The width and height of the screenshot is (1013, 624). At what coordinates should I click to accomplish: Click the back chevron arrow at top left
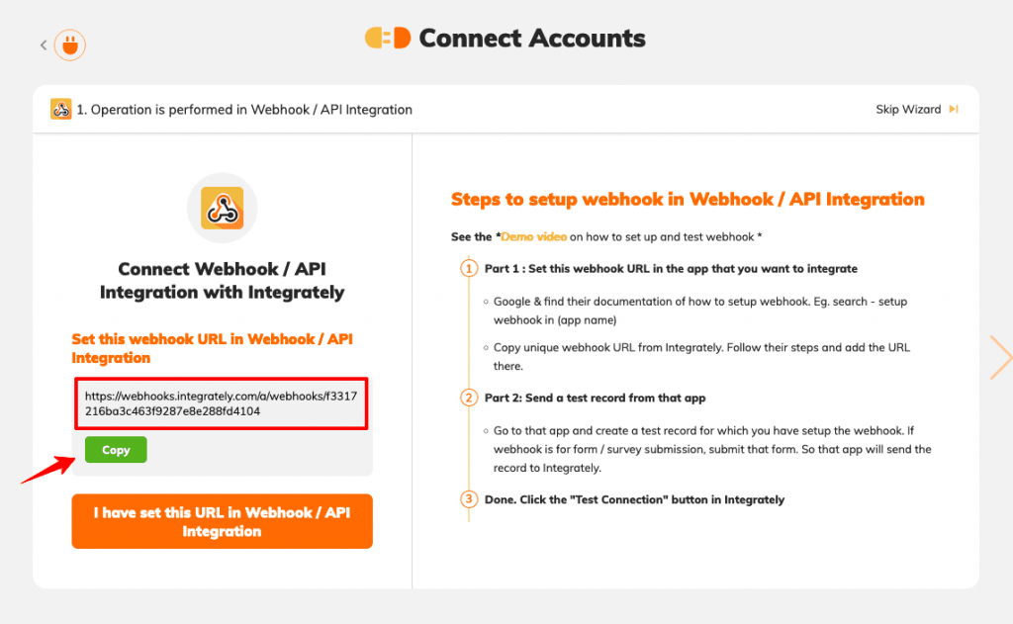[44, 45]
